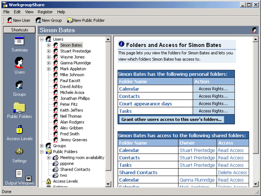Select Public Folders node icon in tree
This screenshot has height=196, width=261.
click(x=49, y=151)
